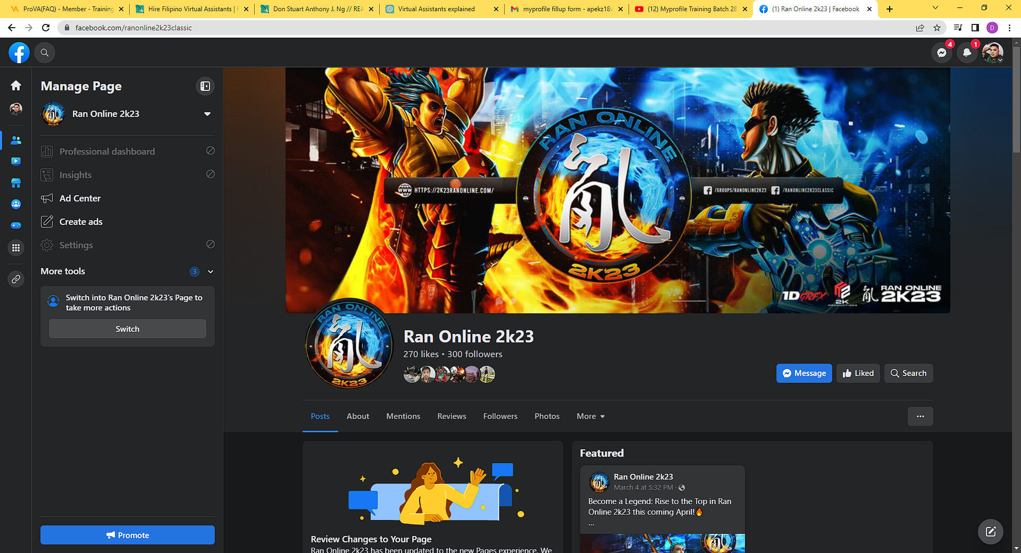This screenshot has height=553, width=1021.
Task: Open Marketplace icon in left rail
Action: pos(16,183)
